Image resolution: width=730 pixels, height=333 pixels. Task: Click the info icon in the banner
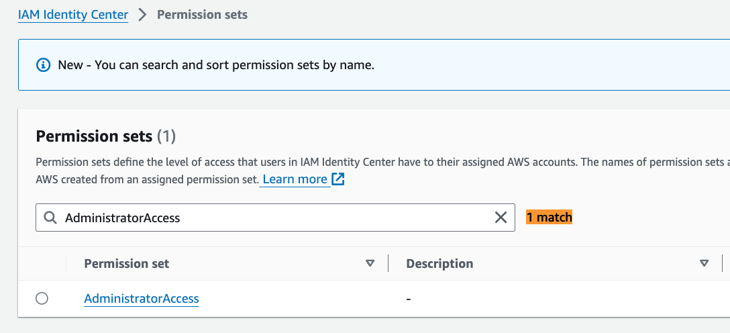click(44, 64)
